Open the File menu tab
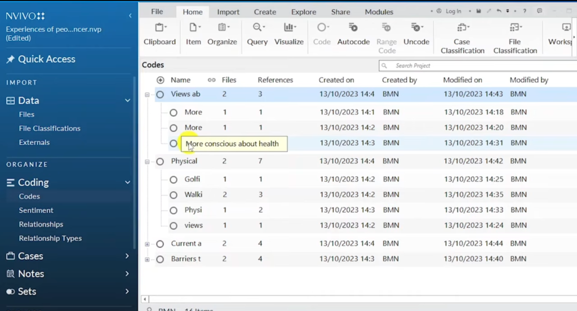This screenshot has height=311, width=577. 157,11
